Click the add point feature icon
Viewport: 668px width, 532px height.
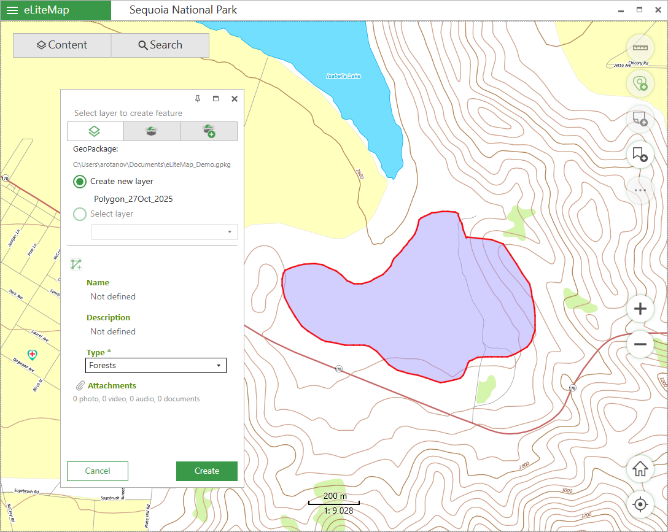pyautogui.click(x=640, y=83)
